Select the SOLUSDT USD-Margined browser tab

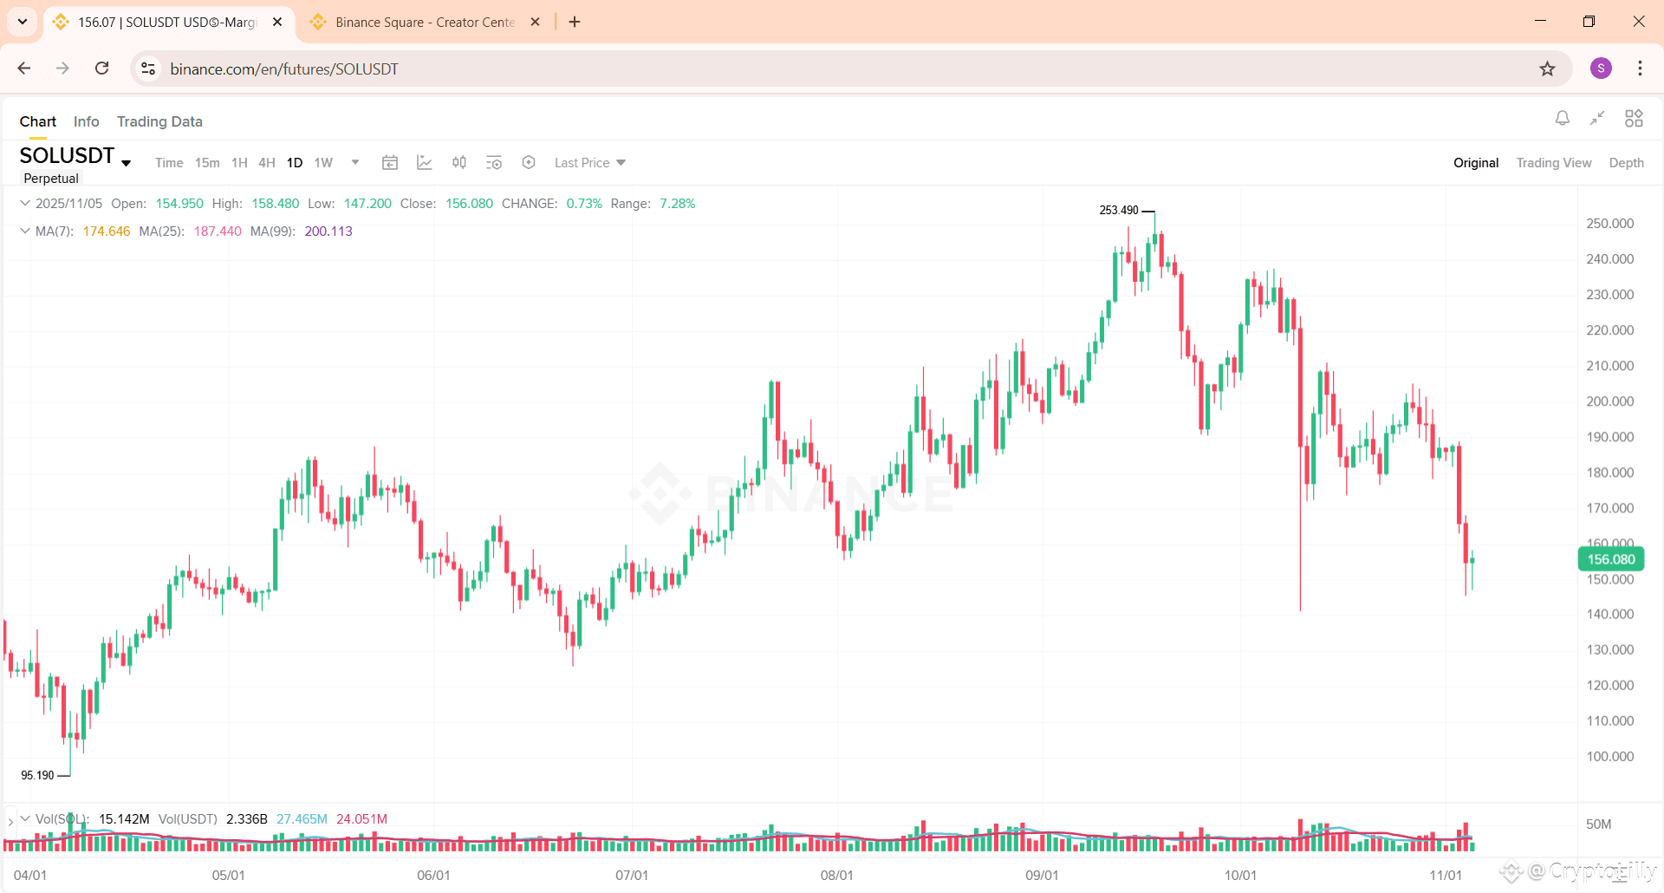pyautogui.click(x=167, y=22)
